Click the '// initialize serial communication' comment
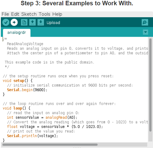This screenshot has width=153, height=148. point(70,85)
